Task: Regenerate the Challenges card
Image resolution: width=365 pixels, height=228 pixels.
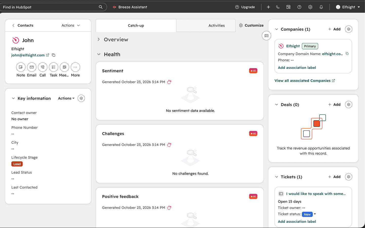Action: click(169, 145)
